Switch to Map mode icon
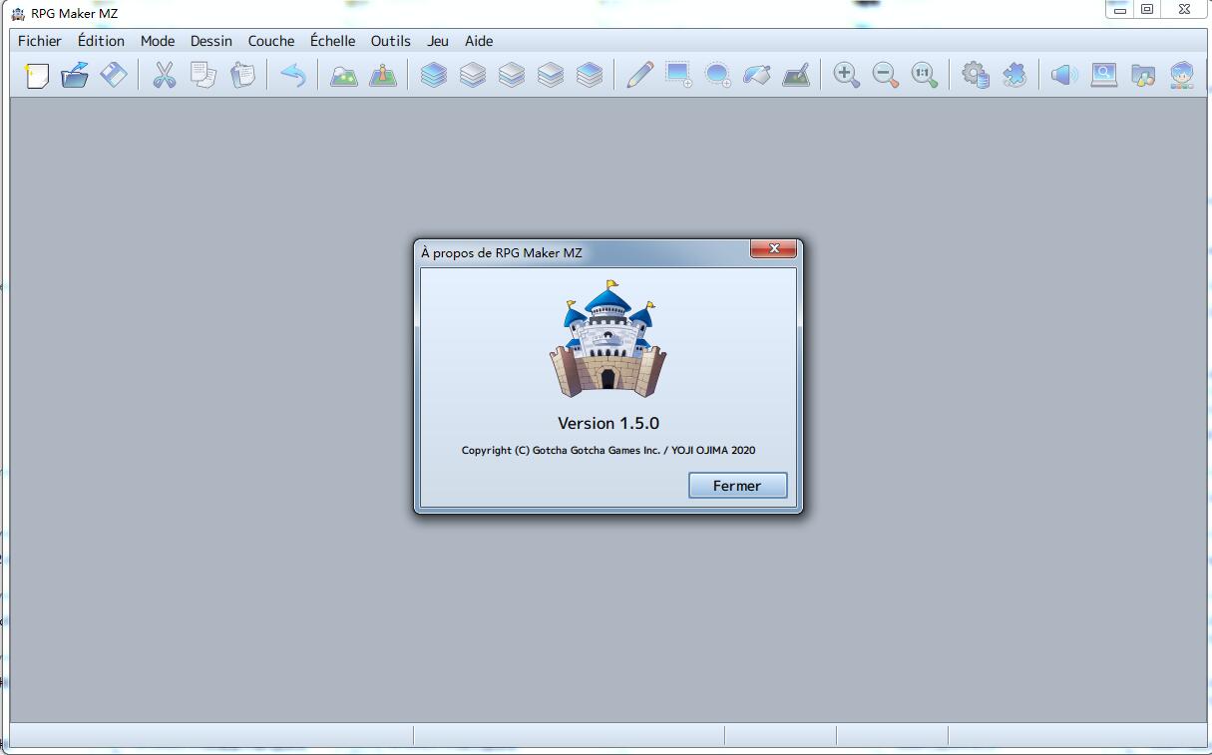 (343, 75)
